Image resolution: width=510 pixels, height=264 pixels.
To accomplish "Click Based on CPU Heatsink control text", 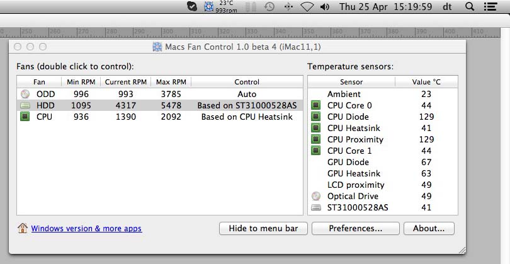I will coord(247,117).
